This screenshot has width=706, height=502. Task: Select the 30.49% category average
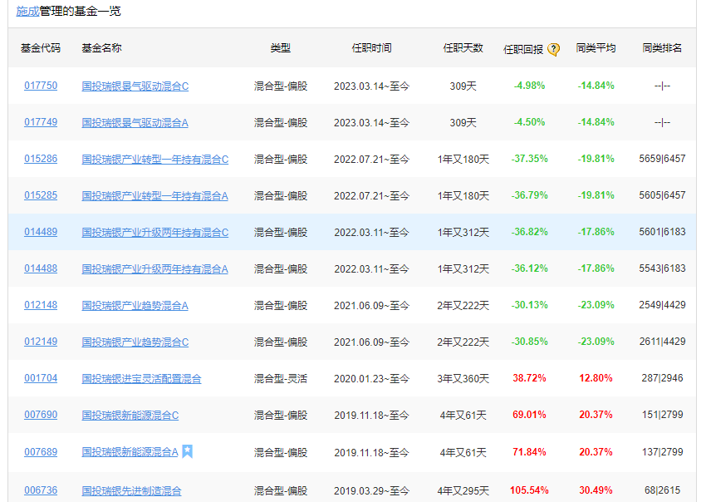596,490
